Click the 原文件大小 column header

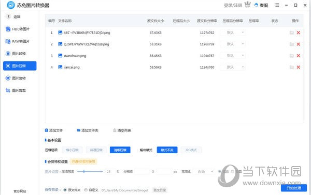tap(155, 21)
